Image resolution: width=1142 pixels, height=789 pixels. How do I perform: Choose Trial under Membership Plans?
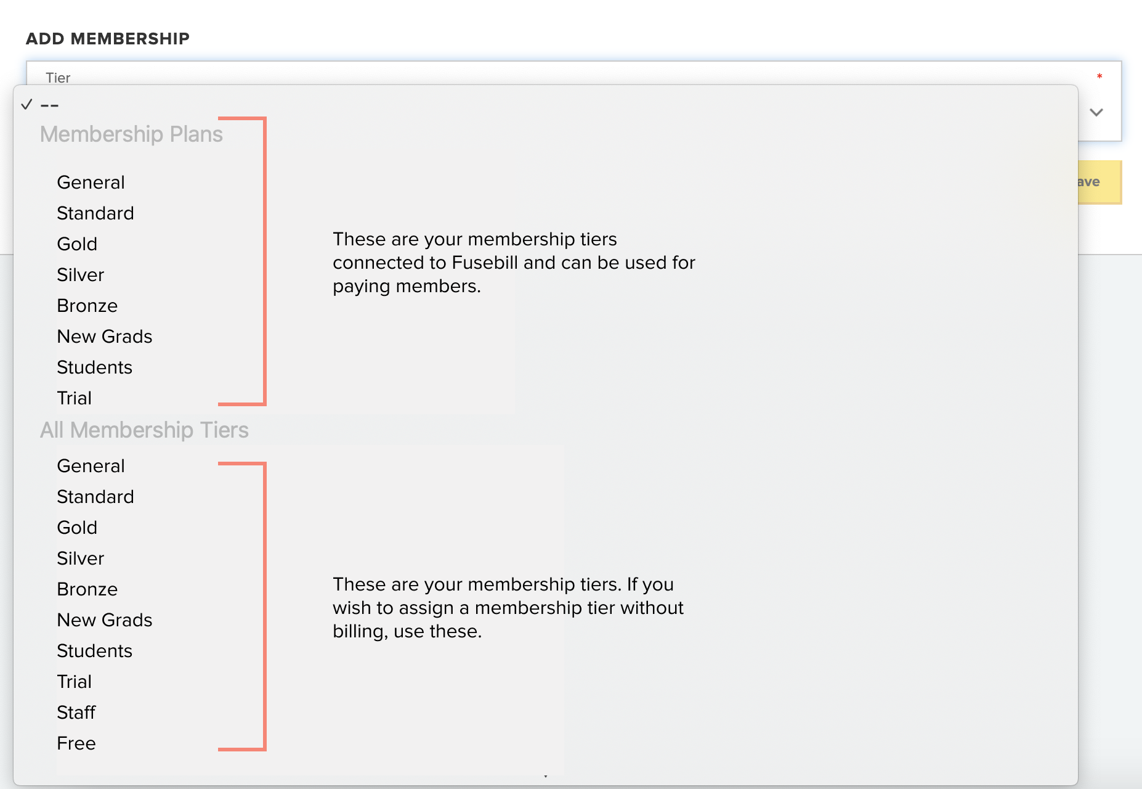[74, 398]
